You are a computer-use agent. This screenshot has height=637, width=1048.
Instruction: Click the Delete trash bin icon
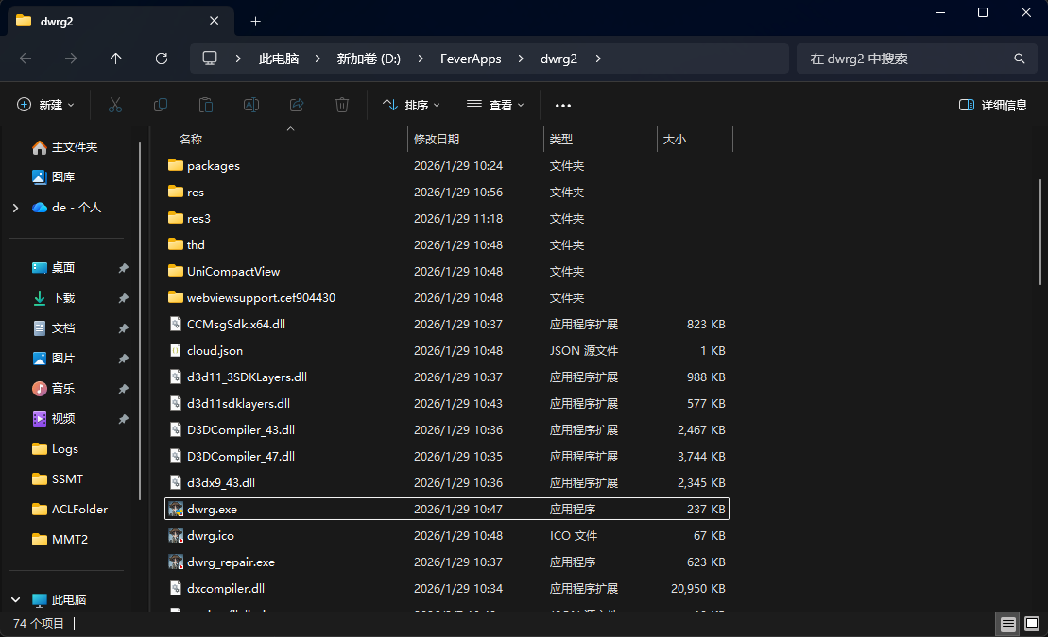click(x=342, y=105)
